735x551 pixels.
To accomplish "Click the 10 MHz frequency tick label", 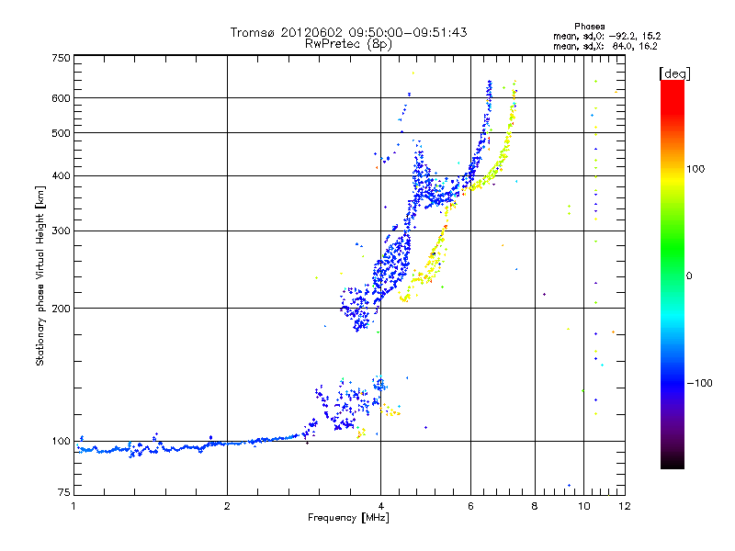I will (584, 506).
